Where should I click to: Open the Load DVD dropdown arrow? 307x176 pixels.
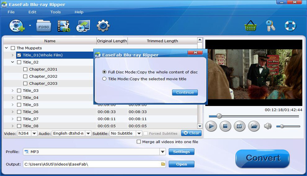coord(30,25)
